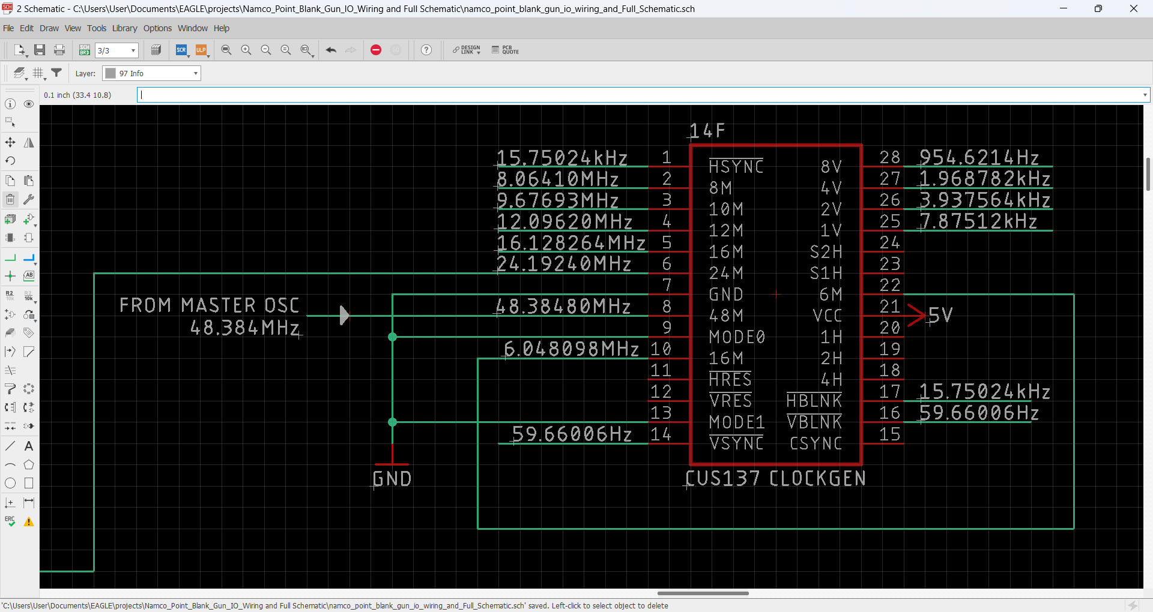Switch to board with SCH/BRD icon
This screenshot has height=612, width=1153.
coord(85,50)
